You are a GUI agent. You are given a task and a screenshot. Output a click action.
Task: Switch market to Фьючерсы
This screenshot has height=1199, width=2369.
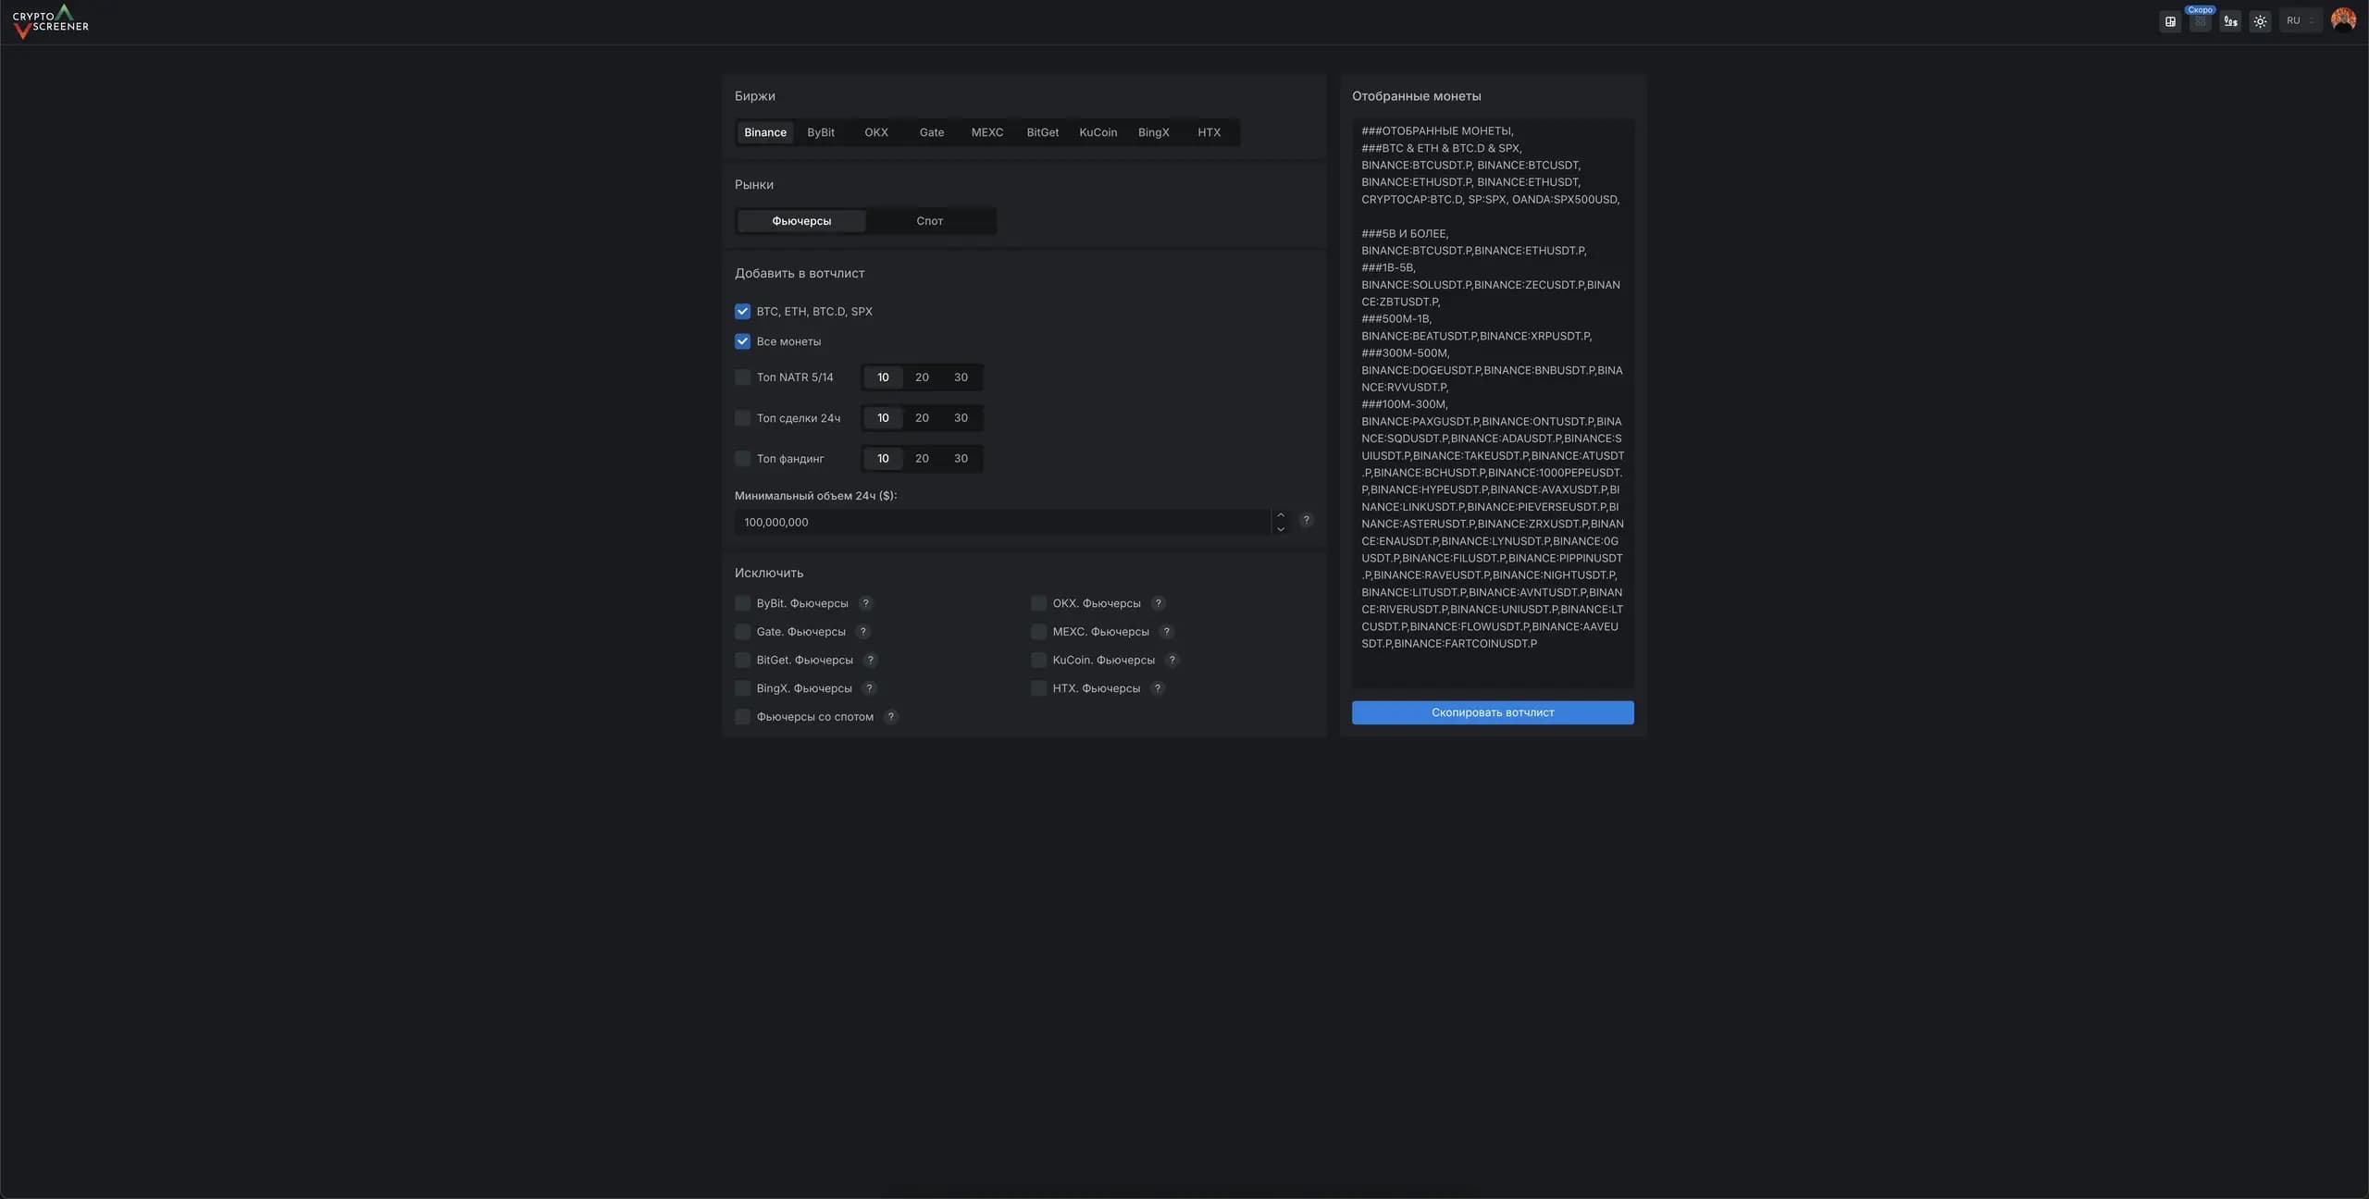click(801, 221)
